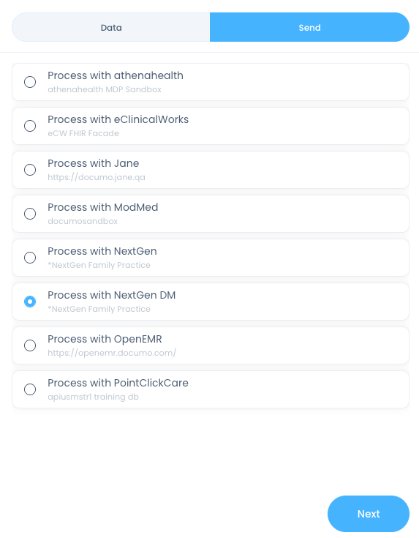
Task: Choose the PointClickCare radio button
Action: pos(30,389)
